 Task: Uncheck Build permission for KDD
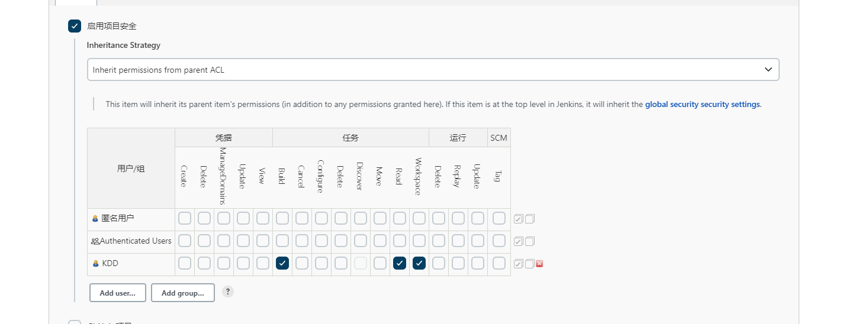[282, 263]
